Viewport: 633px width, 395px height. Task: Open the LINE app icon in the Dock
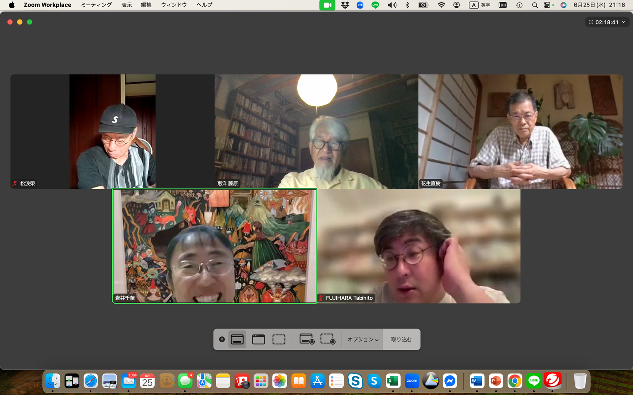[534, 381]
